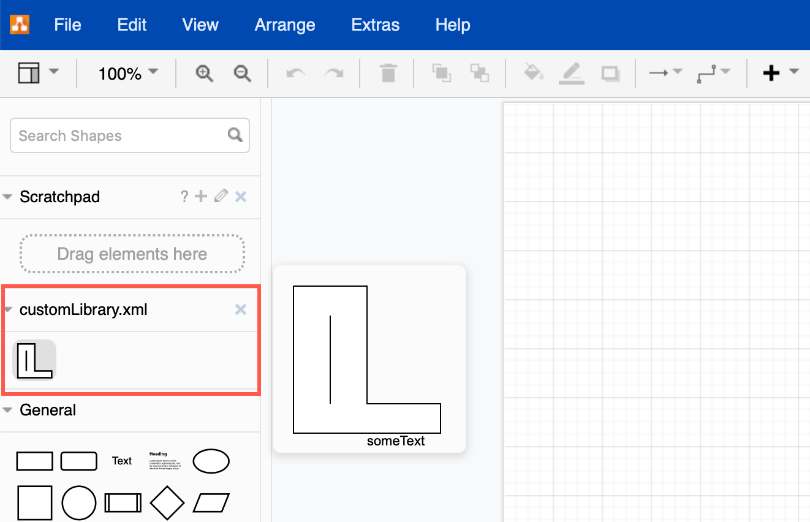Open the Fill Color tool

(x=533, y=73)
